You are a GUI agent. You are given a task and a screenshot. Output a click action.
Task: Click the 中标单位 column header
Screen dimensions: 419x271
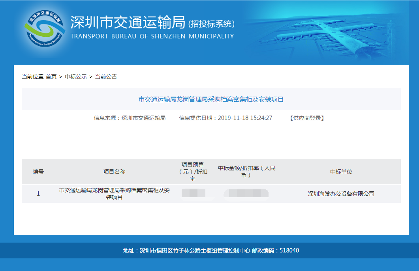(341, 172)
